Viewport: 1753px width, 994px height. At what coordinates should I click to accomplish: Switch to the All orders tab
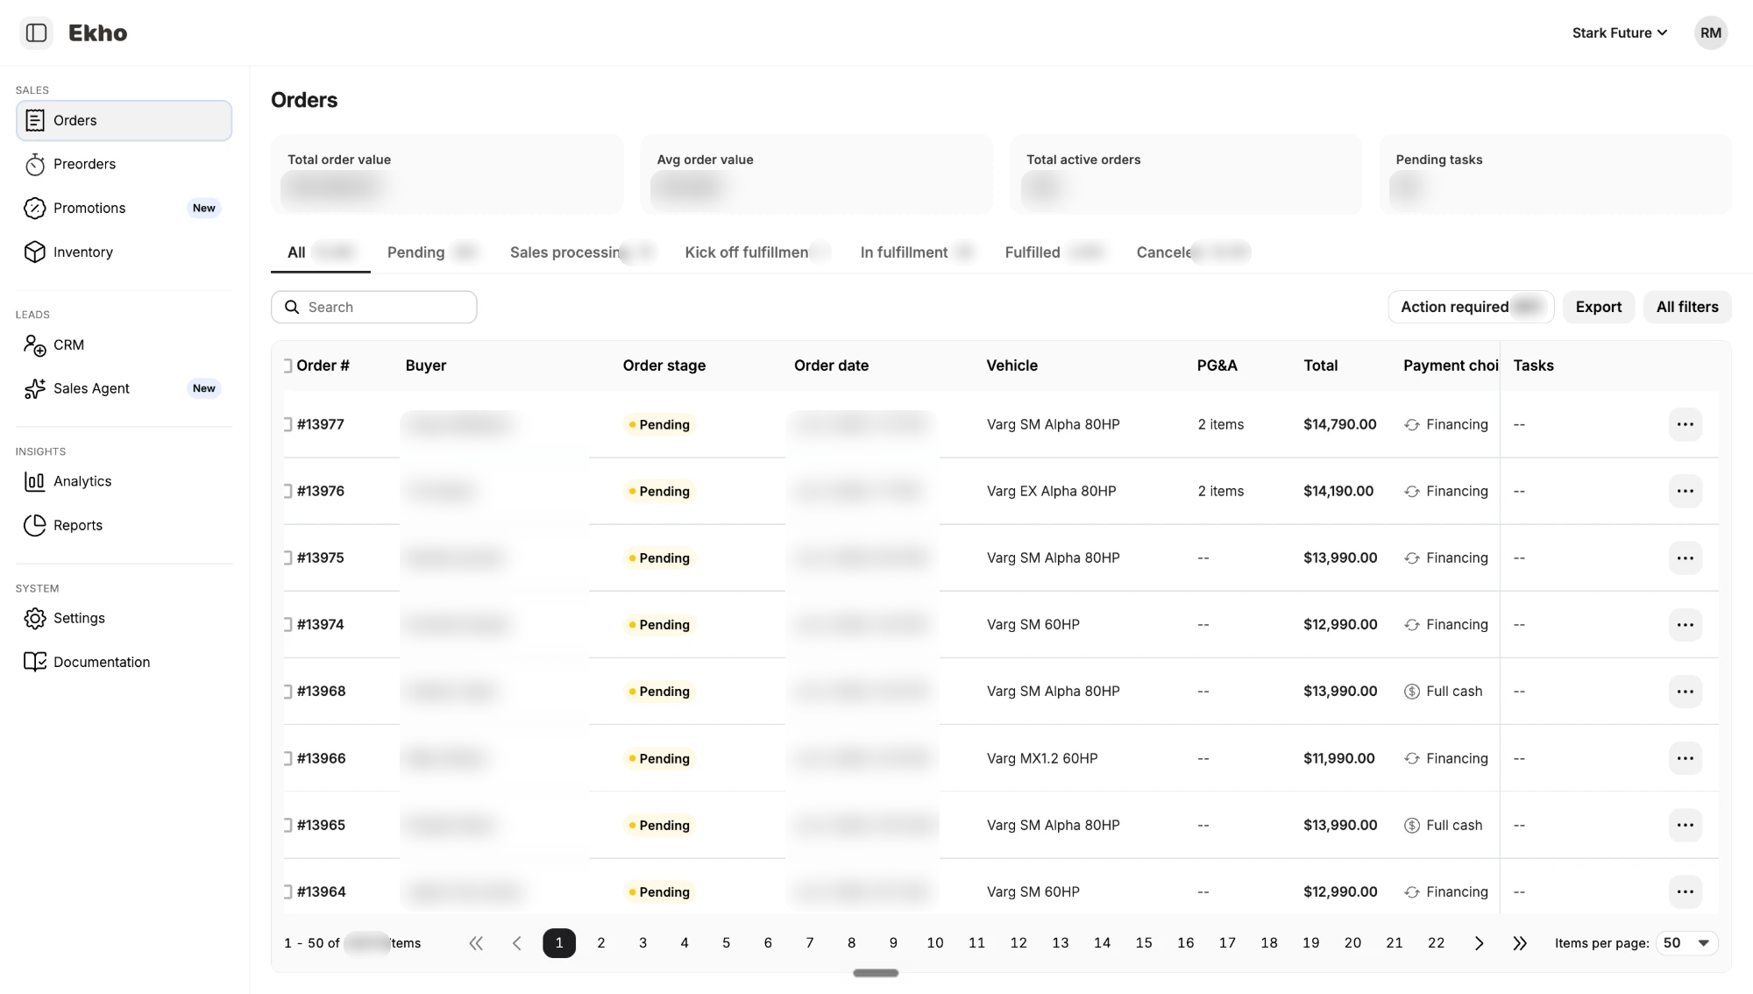[x=321, y=252]
